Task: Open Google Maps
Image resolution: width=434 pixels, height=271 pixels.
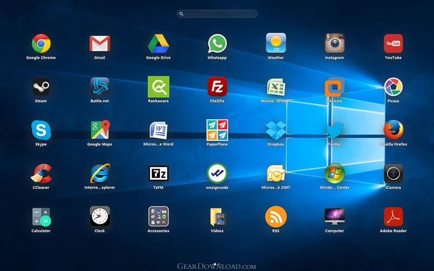Action: [x=100, y=130]
